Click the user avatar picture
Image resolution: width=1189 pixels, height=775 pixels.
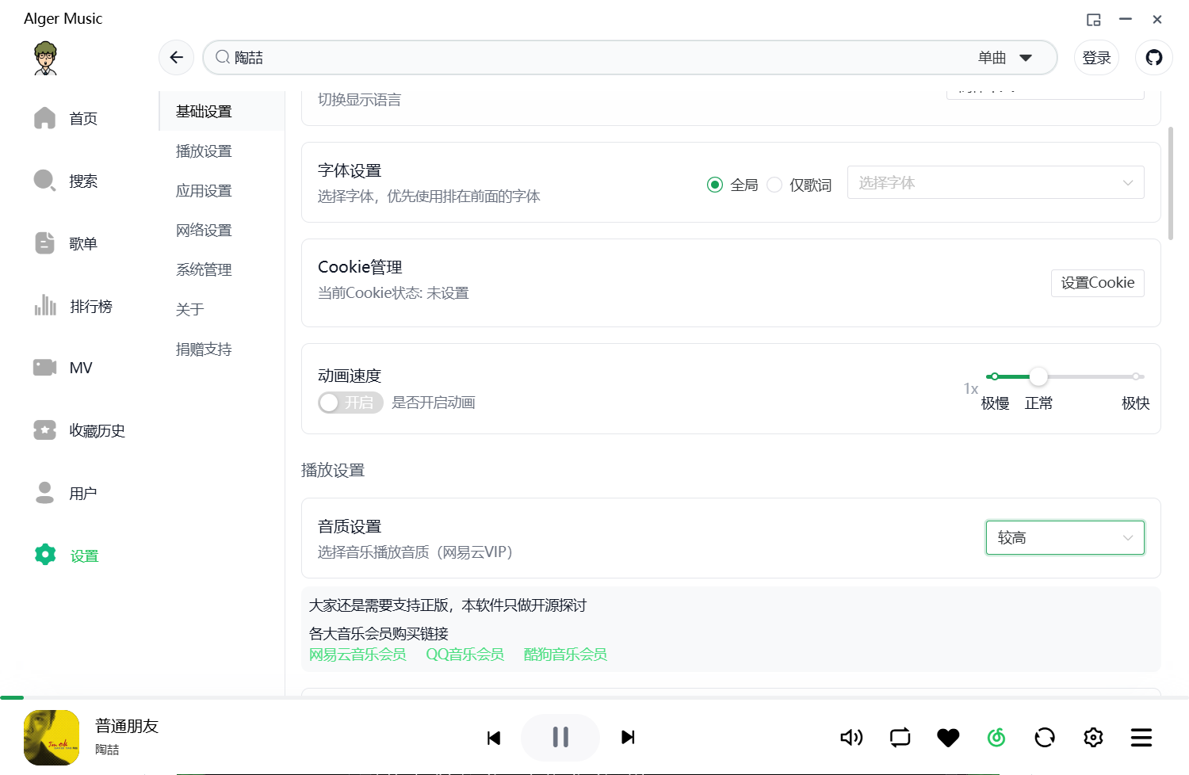click(46, 58)
